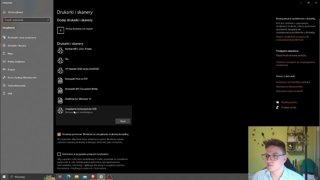Click the Usuń button

coord(123,121)
